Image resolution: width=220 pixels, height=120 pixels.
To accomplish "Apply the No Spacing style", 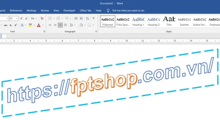I will (x=123, y=21).
